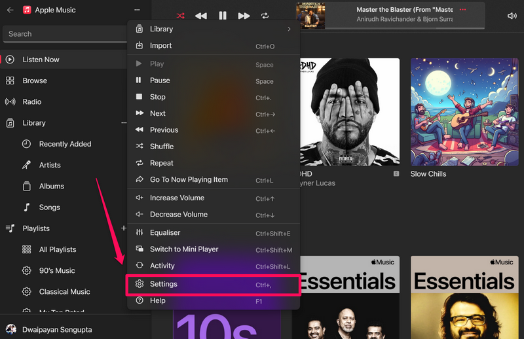This screenshot has width=524, height=339.
Task: Skip to the next track
Action: click(x=244, y=16)
